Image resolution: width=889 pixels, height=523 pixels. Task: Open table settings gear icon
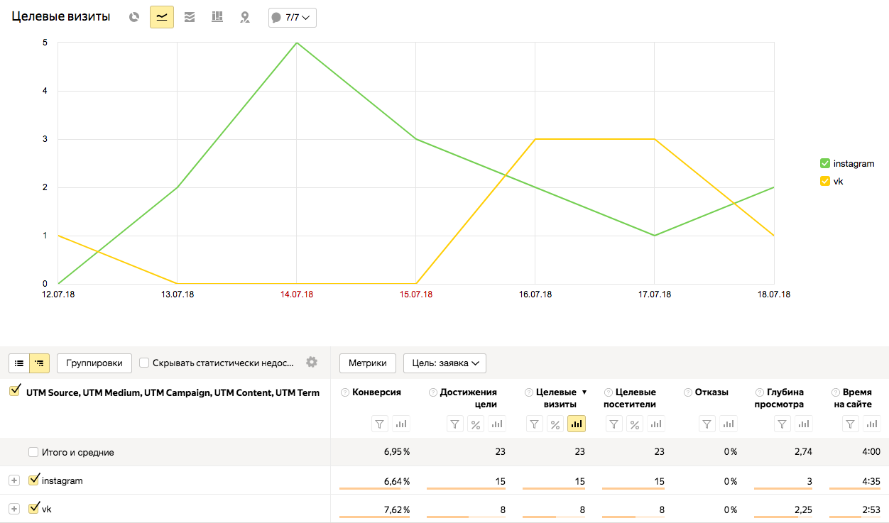pos(312,362)
